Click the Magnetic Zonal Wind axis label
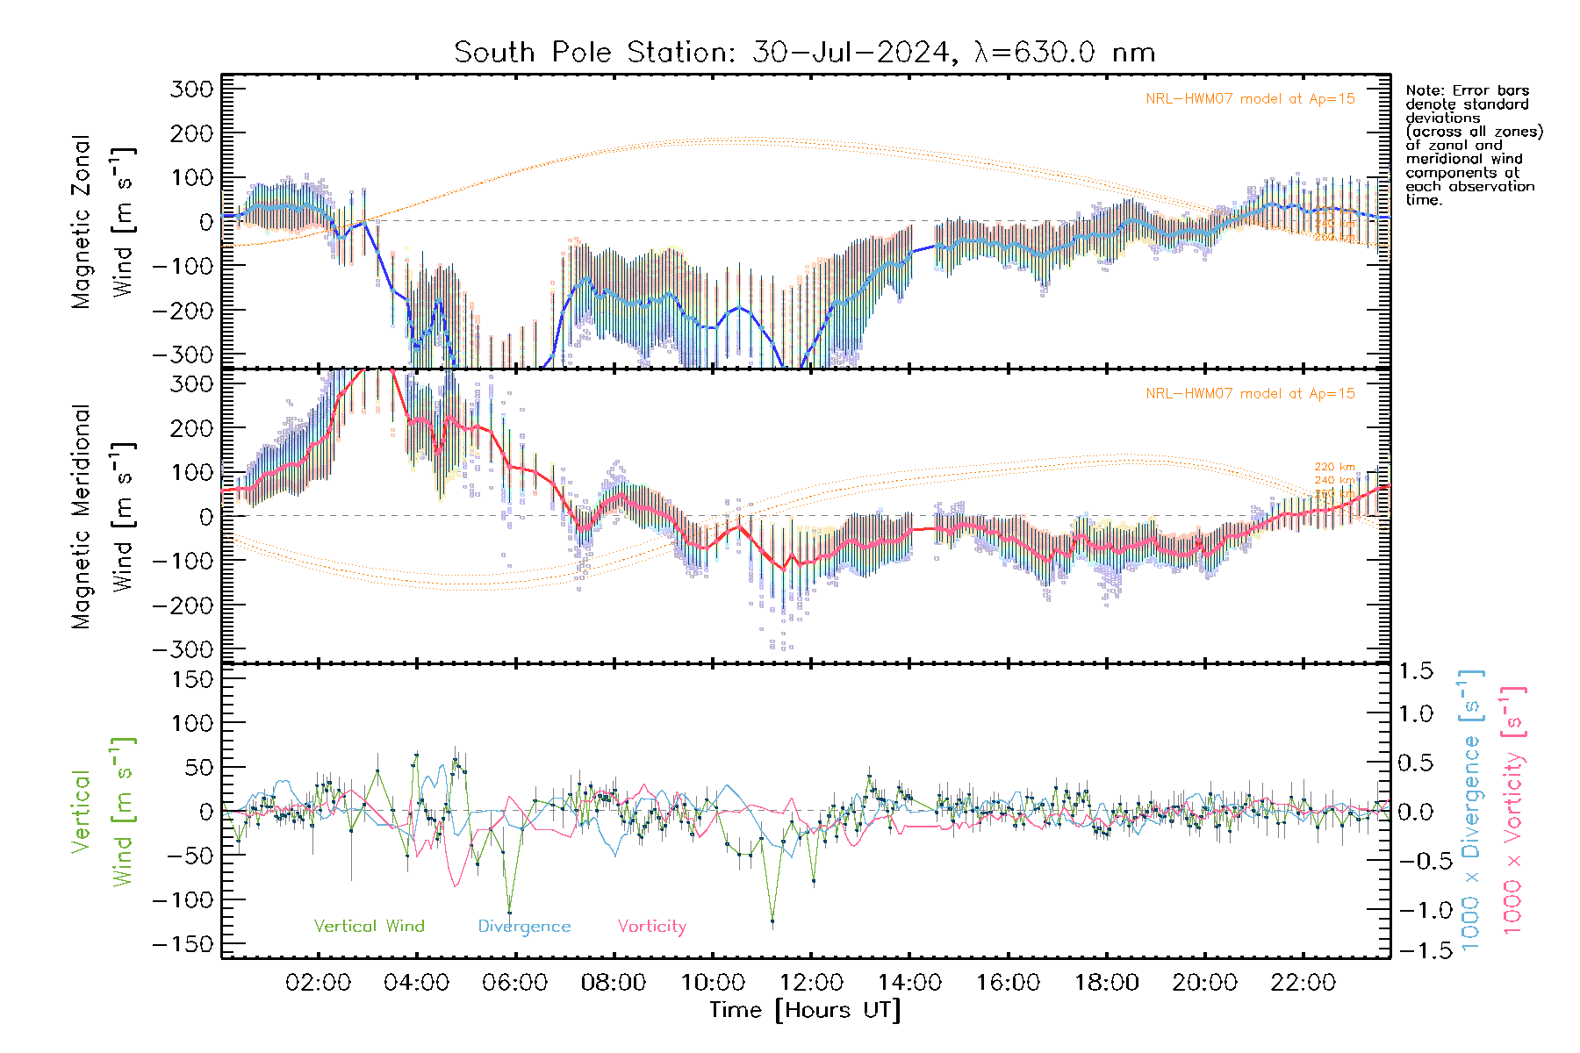This screenshot has height=1053, width=1580. [x=102, y=221]
